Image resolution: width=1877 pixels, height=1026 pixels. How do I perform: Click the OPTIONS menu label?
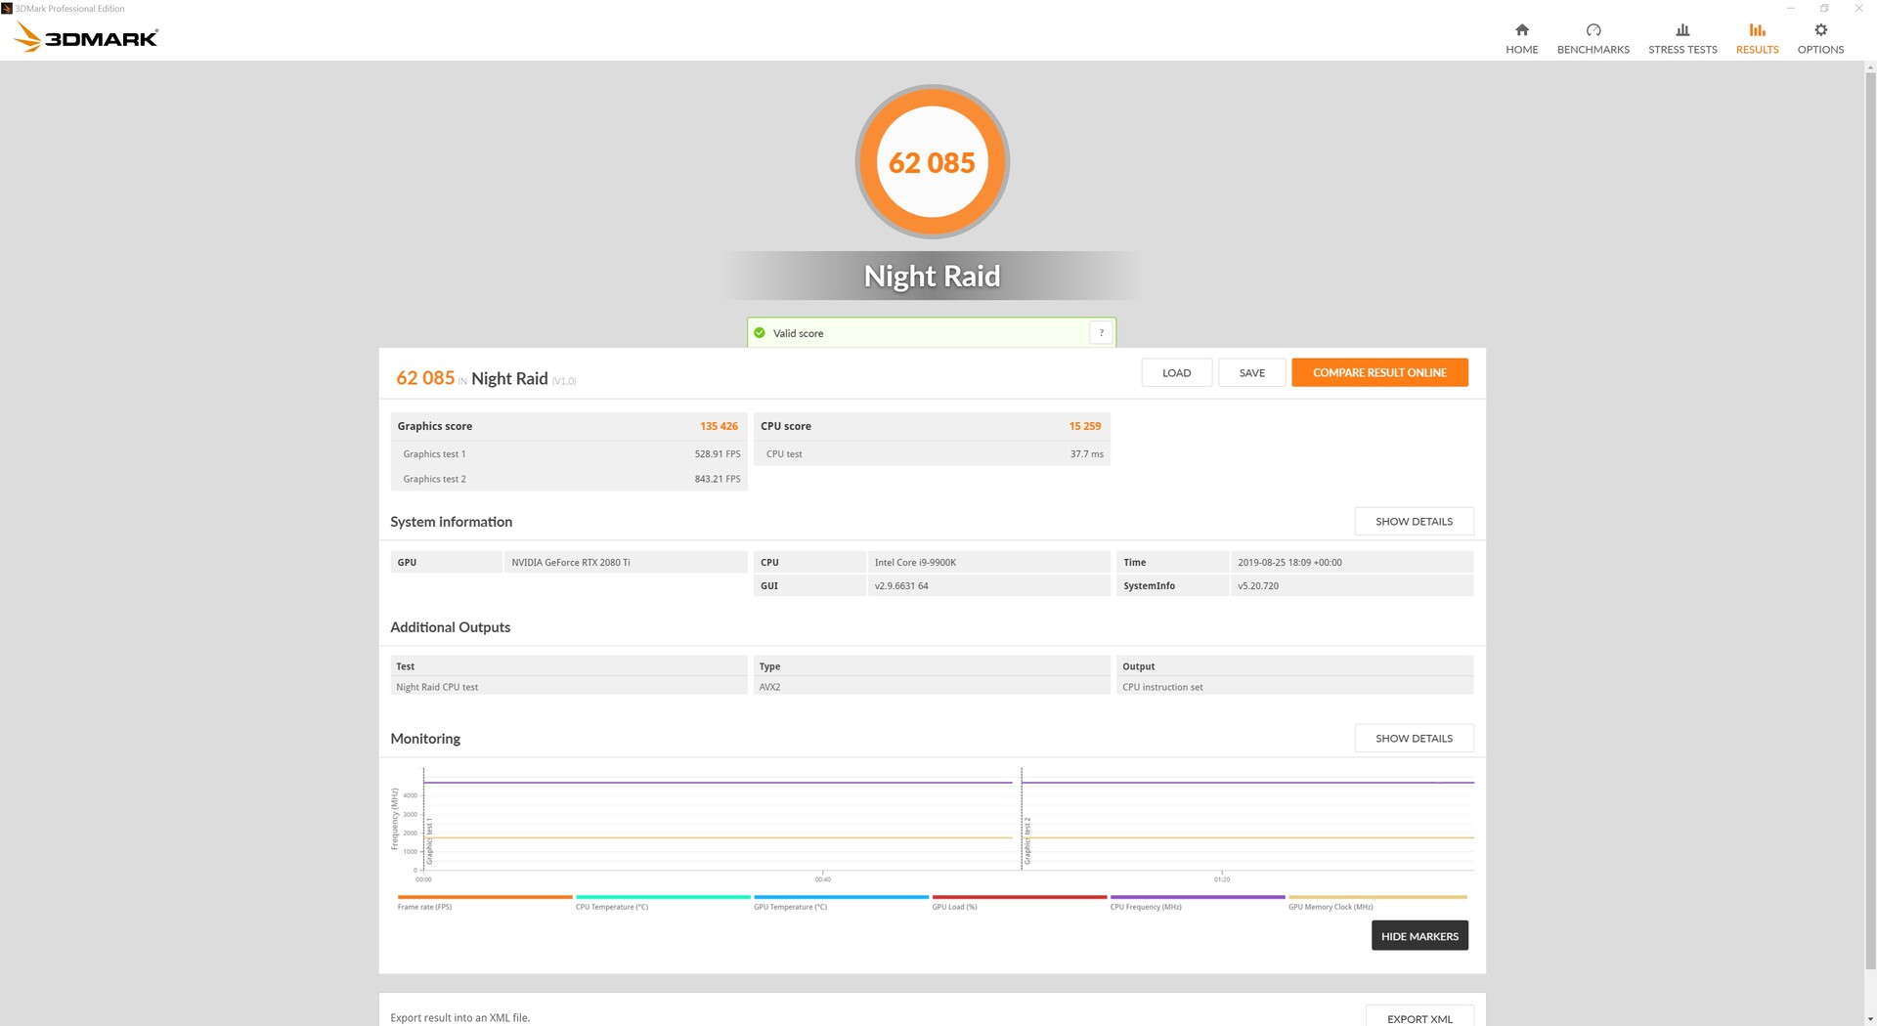pos(1820,50)
